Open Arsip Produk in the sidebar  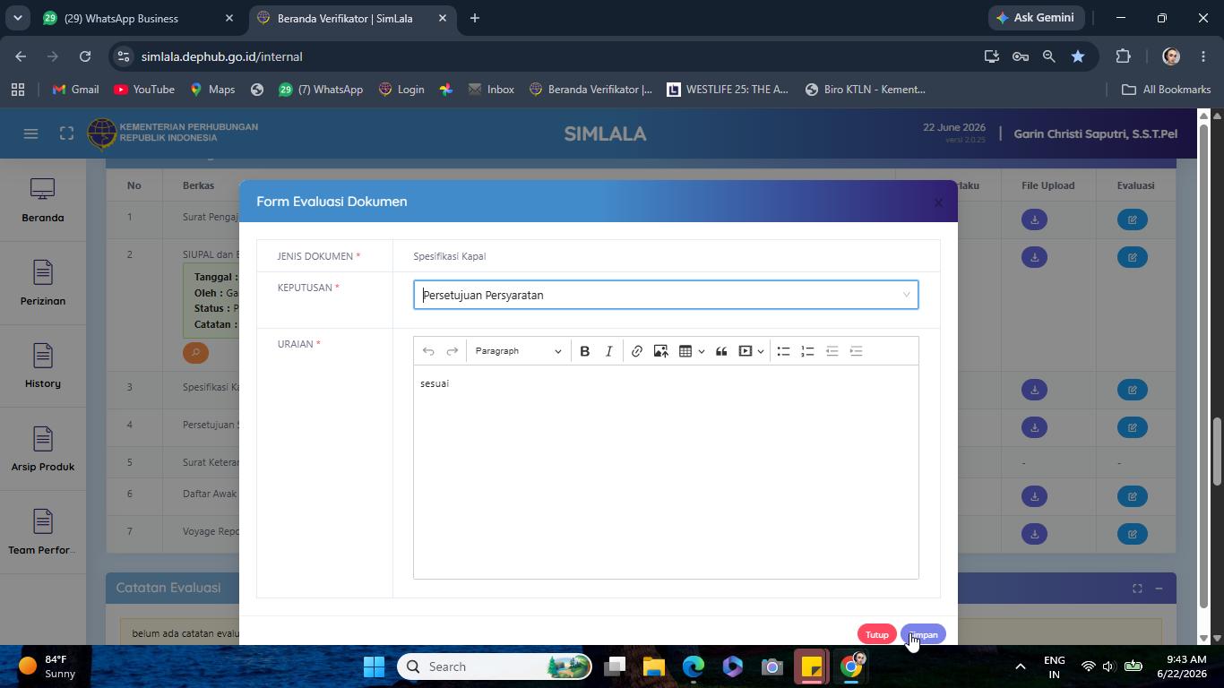[x=43, y=450]
